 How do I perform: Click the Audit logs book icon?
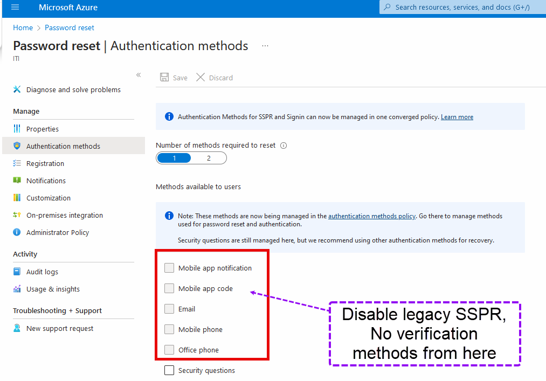[17, 272]
